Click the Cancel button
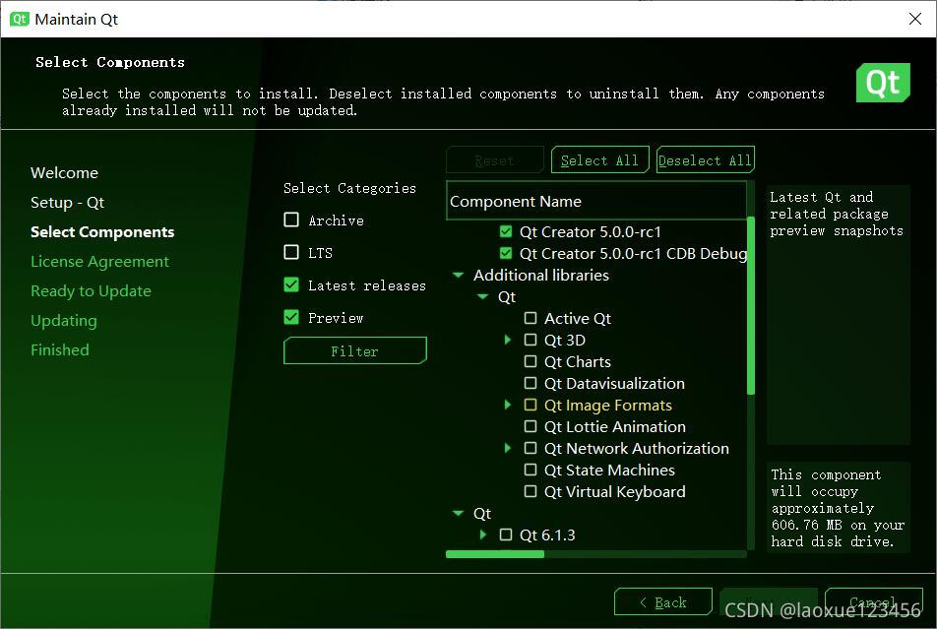 [x=874, y=601]
